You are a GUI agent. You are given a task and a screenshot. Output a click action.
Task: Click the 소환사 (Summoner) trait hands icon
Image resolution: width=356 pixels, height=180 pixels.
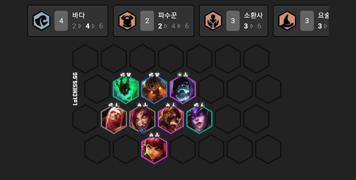click(213, 21)
